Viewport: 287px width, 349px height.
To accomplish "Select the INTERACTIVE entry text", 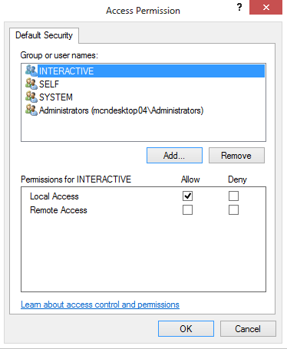I will click(x=66, y=71).
